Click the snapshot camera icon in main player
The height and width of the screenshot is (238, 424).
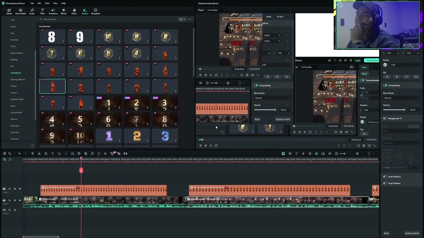pyautogui.click(x=364, y=145)
